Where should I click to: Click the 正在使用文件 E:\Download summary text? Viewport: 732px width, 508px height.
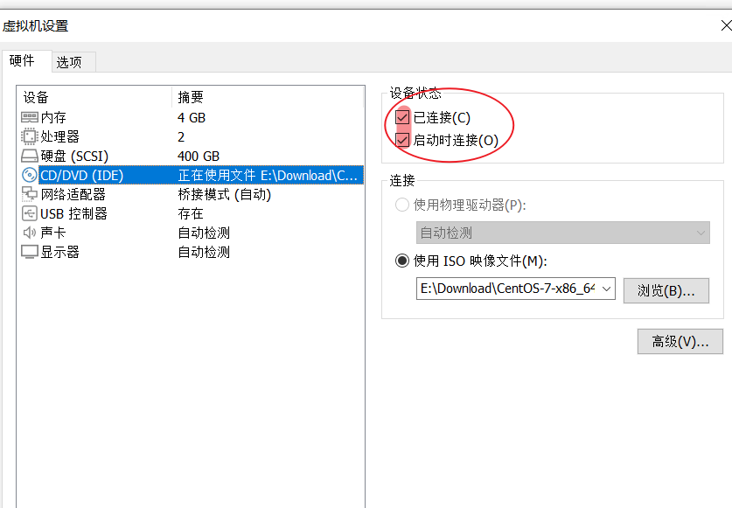268,175
